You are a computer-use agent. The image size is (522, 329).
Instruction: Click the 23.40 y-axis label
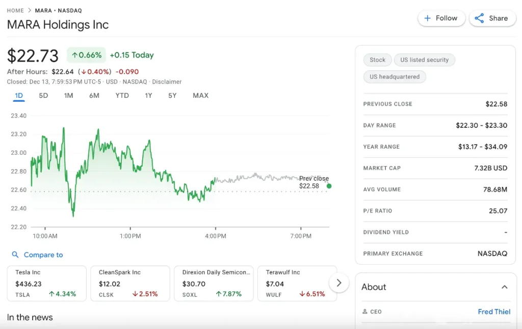(x=19, y=116)
